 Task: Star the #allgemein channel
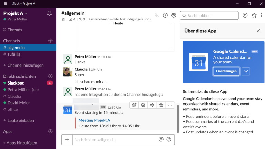click(63, 19)
